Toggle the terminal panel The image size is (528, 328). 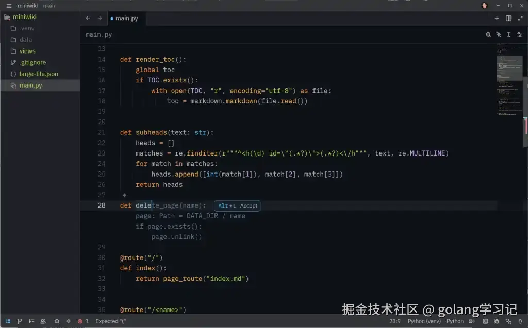click(x=485, y=321)
